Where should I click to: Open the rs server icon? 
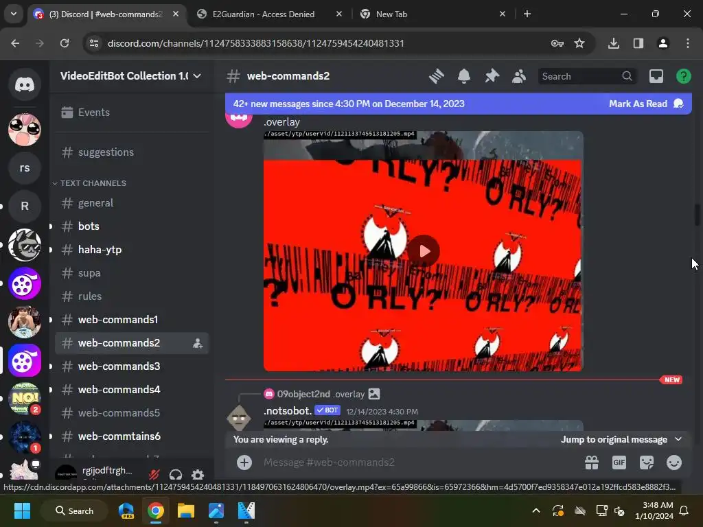point(25,167)
